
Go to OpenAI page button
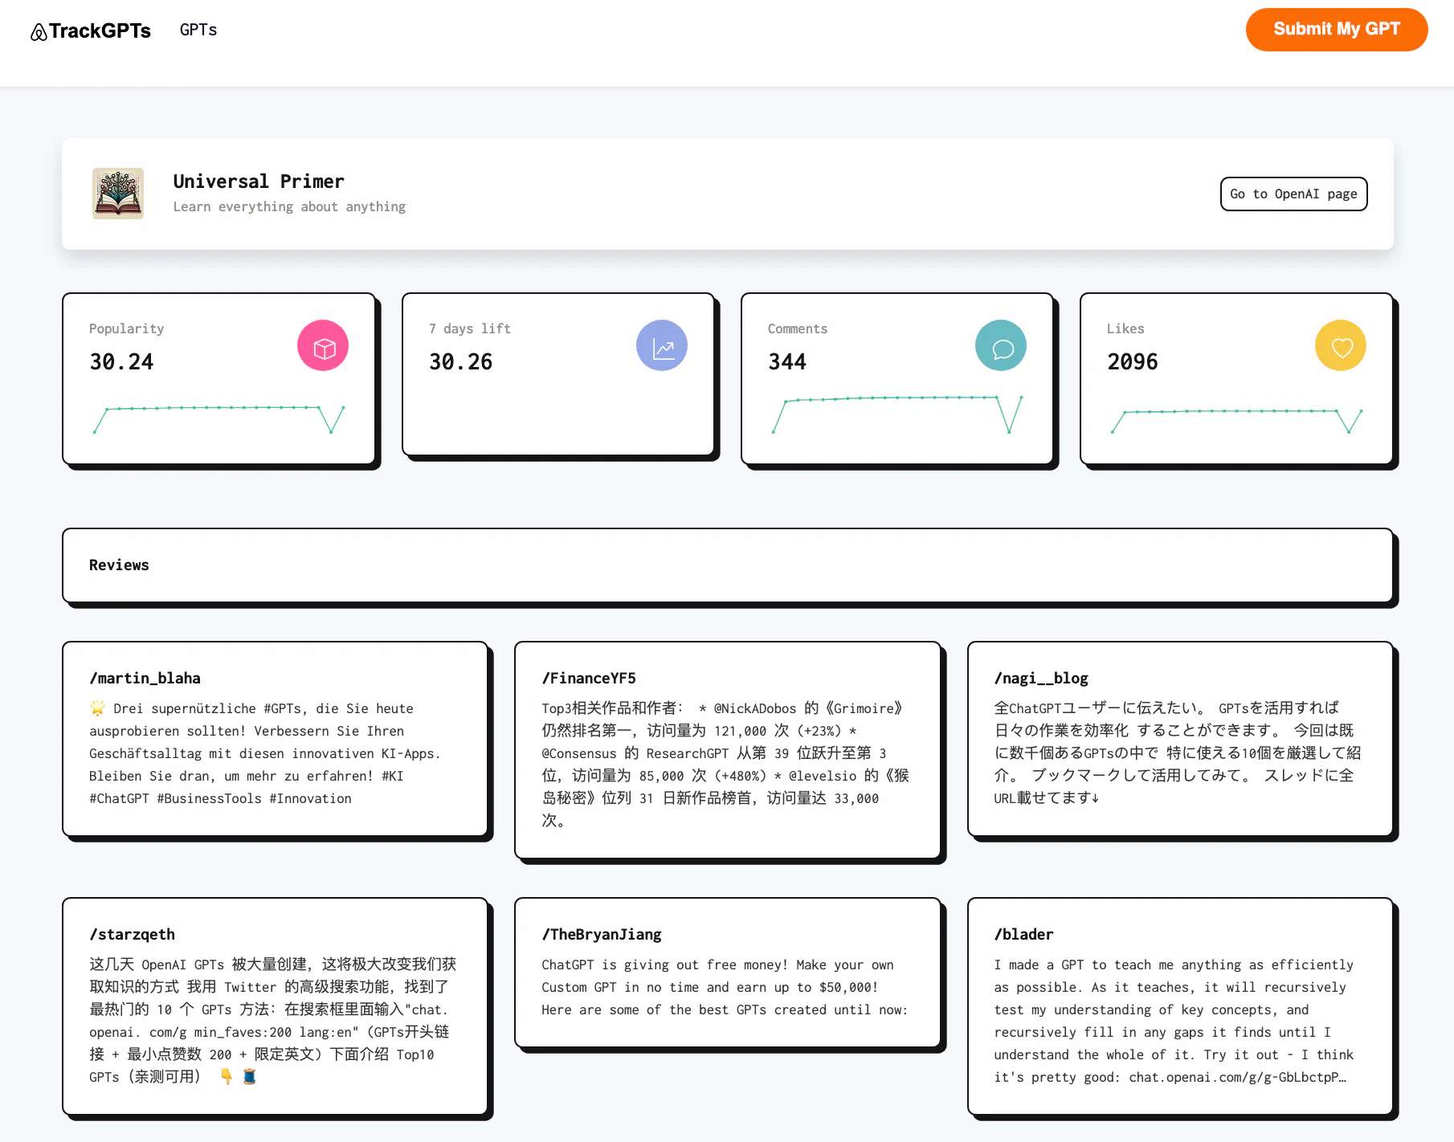click(1293, 194)
